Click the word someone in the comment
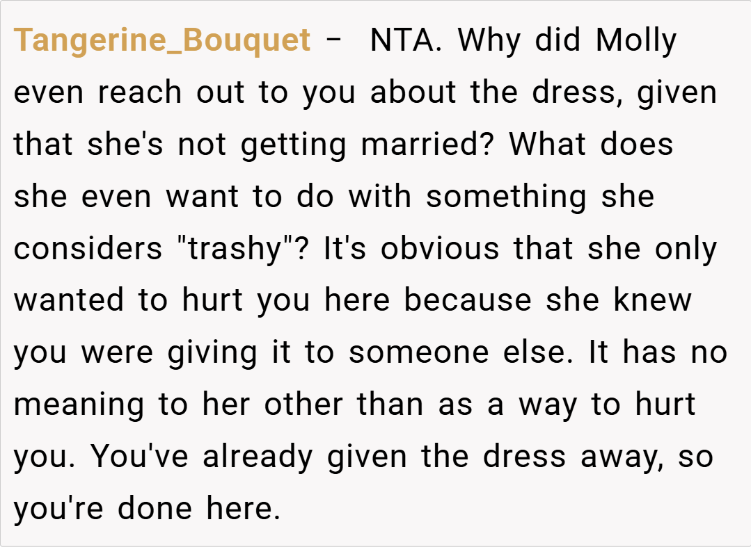 point(413,352)
